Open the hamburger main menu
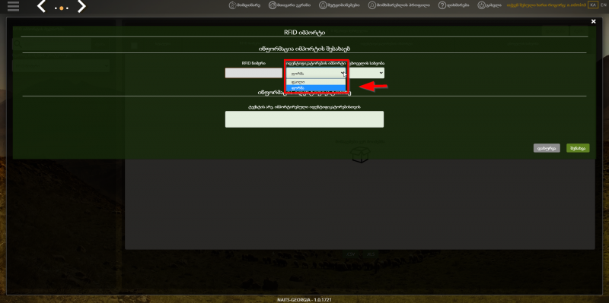The width and height of the screenshot is (609, 303). [13, 6]
